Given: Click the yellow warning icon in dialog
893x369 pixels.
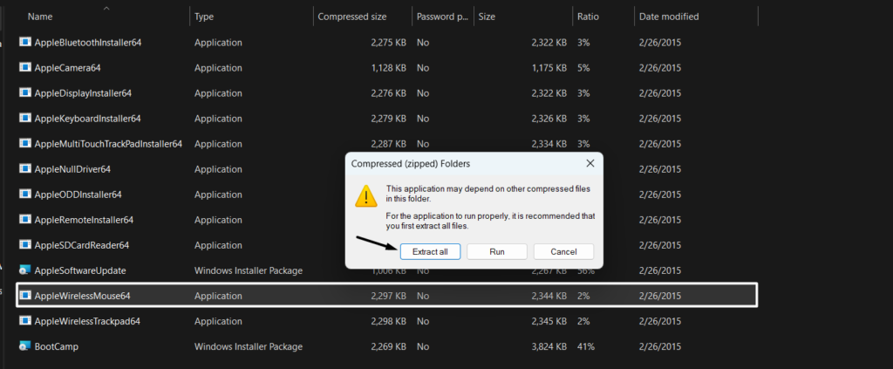Looking at the screenshot, I should coord(366,195).
